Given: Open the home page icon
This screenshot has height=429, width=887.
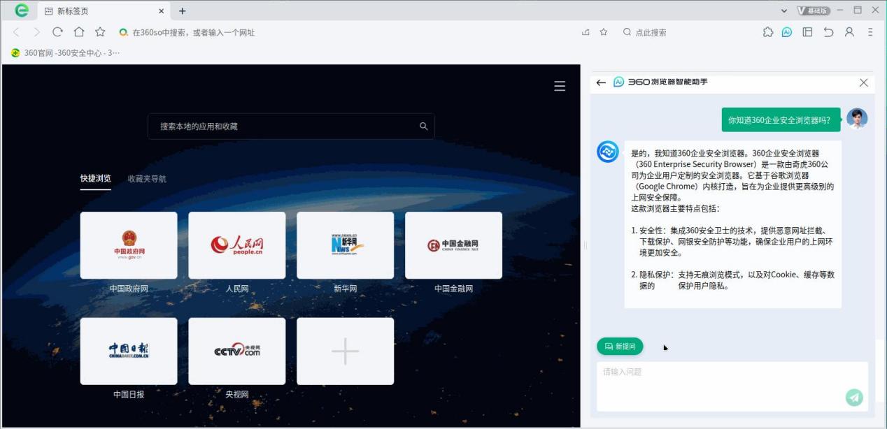Looking at the screenshot, I should pyautogui.click(x=79, y=32).
